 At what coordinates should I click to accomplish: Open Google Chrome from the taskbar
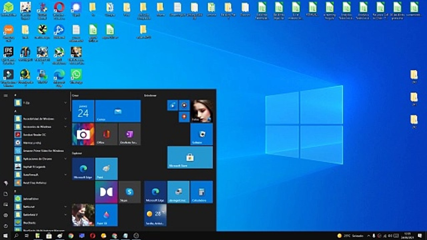(x=71, y=236)
